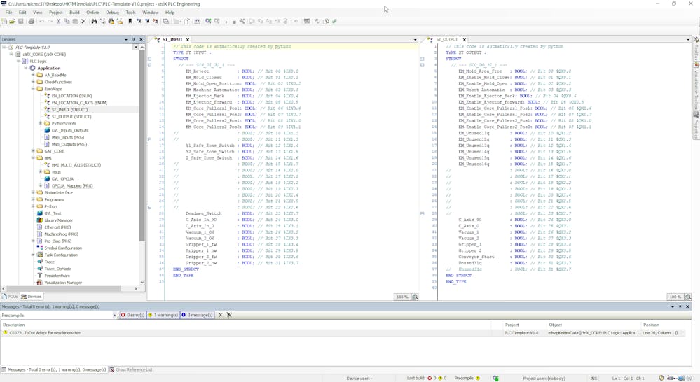Toggle the 0 message(s) filter
This screenshot has width=700, height=382.
[x=197, y=315]
